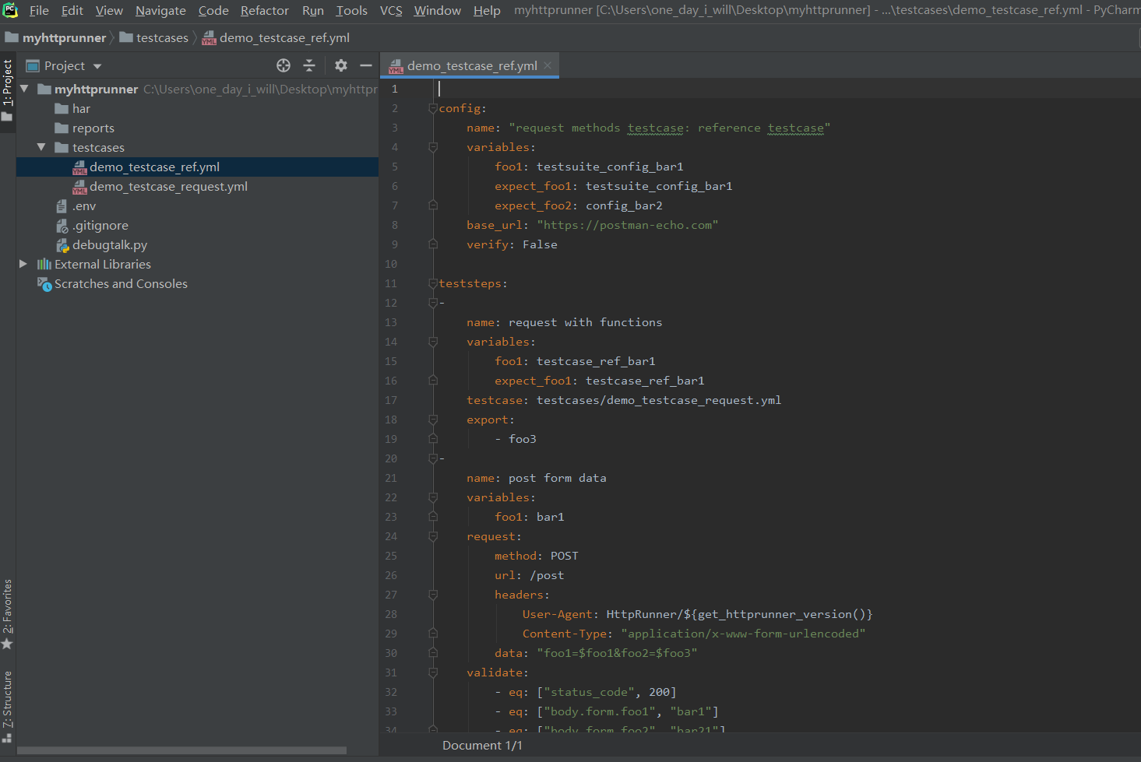This screenshot has height=762, width=1141.
Task: Open the VCS menu
Action: tap(391, 10)
